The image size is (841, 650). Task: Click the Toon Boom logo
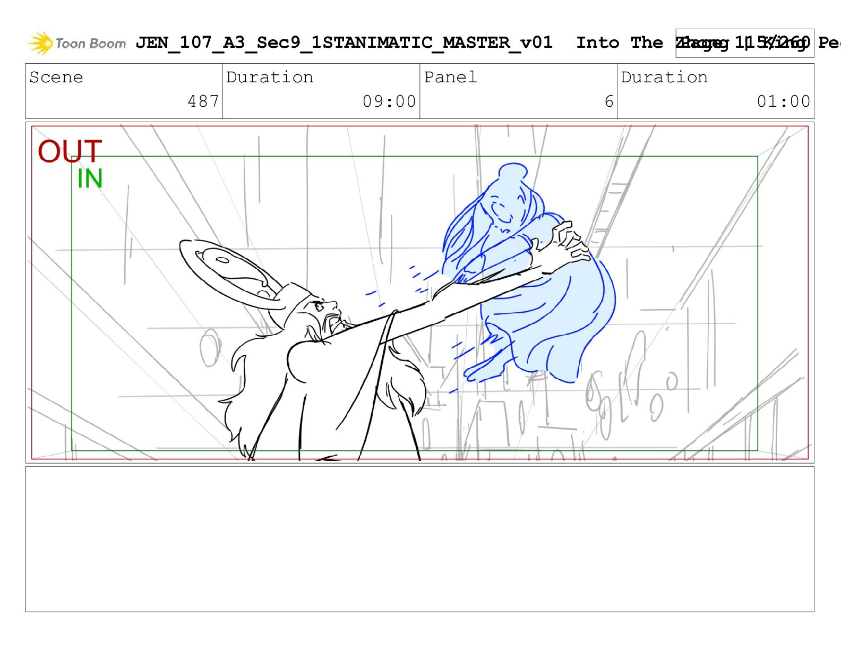[x=77, y=43]
